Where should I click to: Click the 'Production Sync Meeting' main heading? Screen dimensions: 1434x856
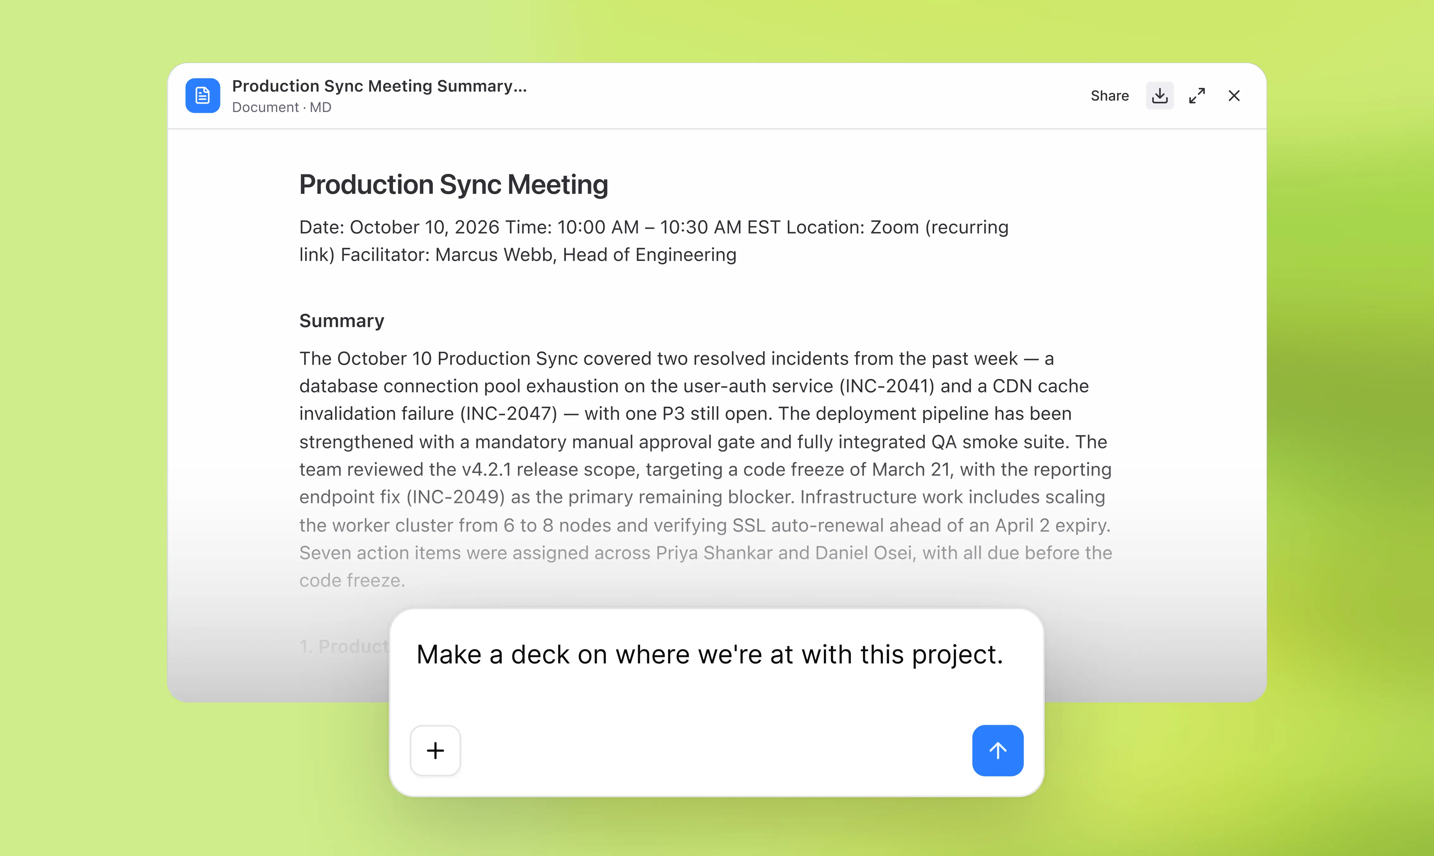point(454,185)
